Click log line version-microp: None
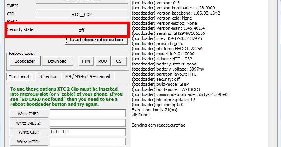 click(164, 23)
